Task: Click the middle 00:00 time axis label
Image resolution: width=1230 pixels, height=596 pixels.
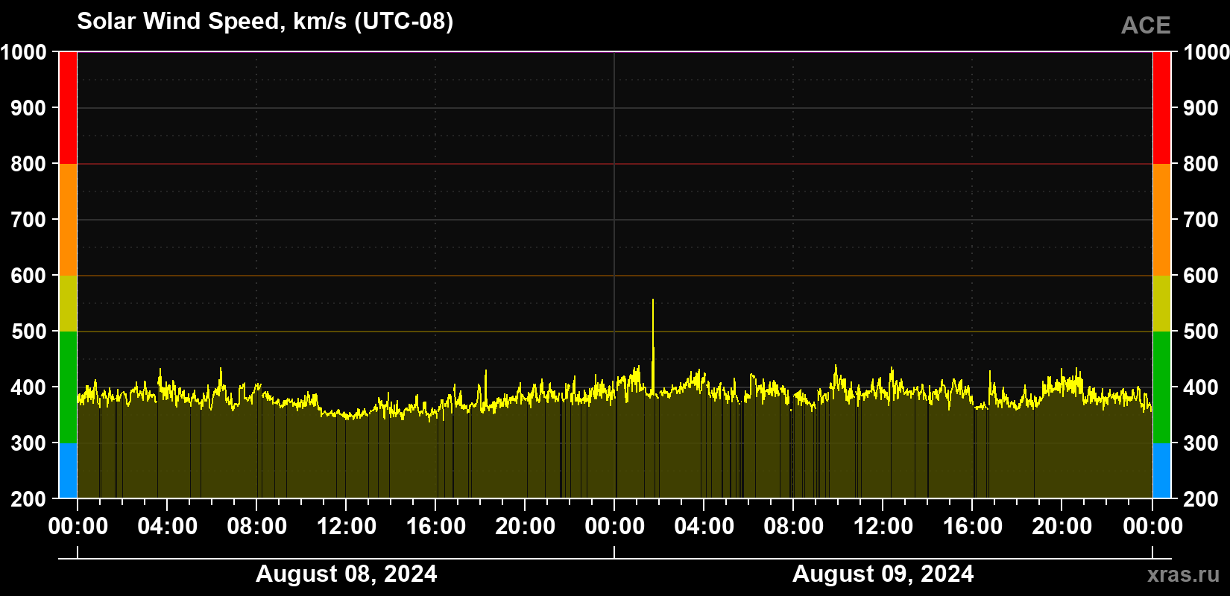Action: pos(614,527)
